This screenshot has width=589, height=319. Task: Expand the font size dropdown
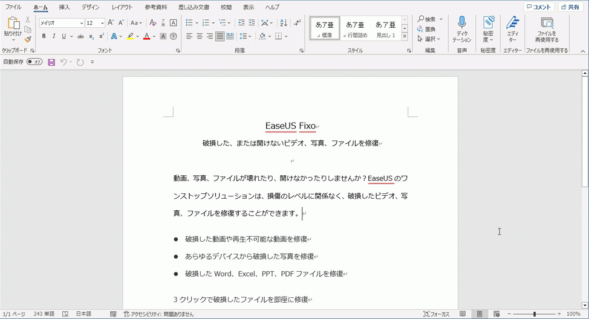click(102, 23)
